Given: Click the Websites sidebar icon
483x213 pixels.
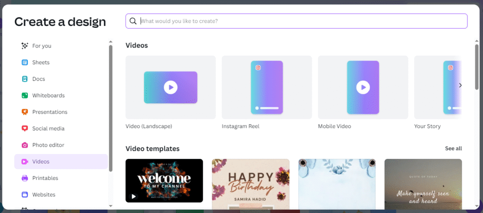Looking at the screenshot, I should click(x=25, y=195).
